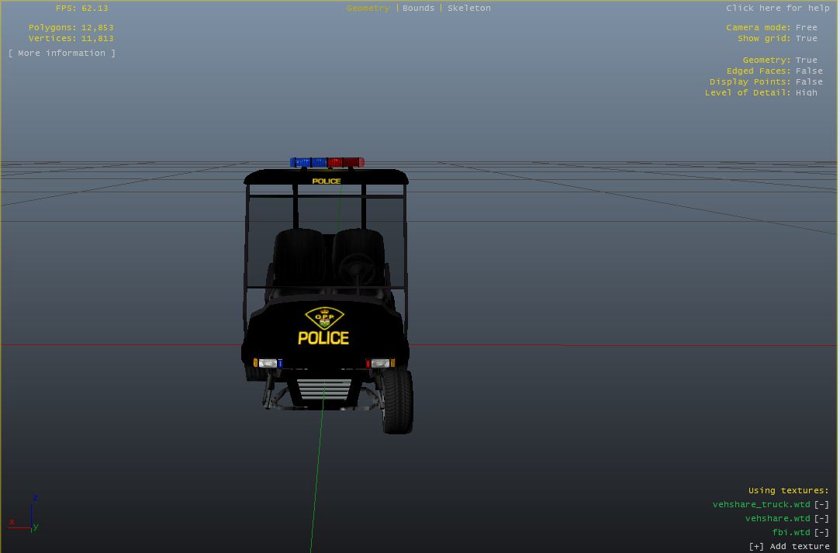Select the Geometry view tab
This screenshot has width=840, height=553.
point(368,8)
